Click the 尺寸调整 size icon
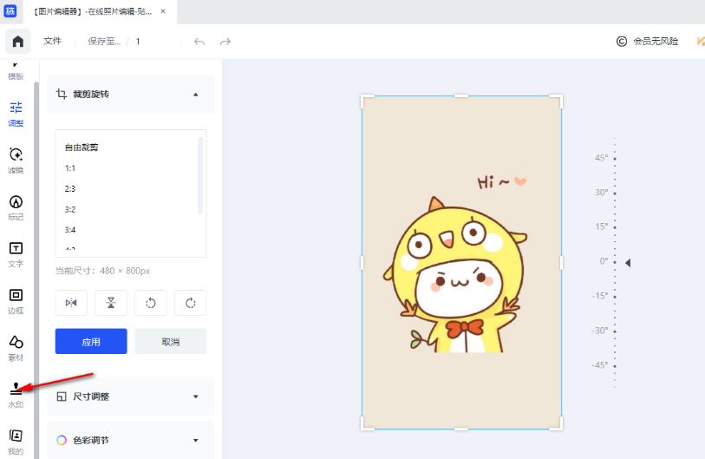This screenshot has height=459, width=705. [62, 397]
